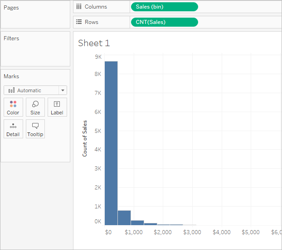Click the Rows shelf icon
This screenshot has height=250, width=282.
[x=79, y=22]
